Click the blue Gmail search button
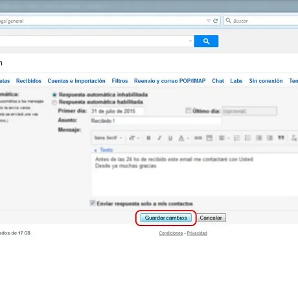298x298 pixels. coord(206,41)
